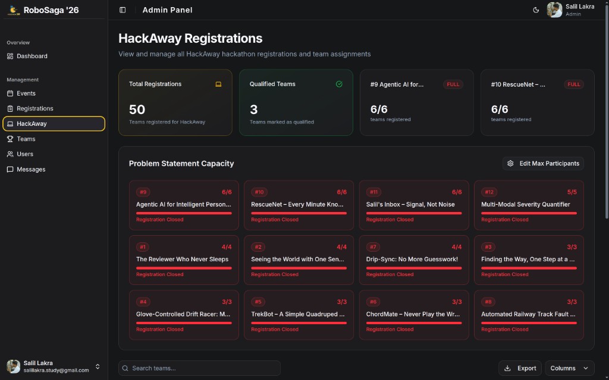Select the #3 badge on Finding the Way card
Image resolution: width=609 pixels, height=380 pixels.
[488, 247]
